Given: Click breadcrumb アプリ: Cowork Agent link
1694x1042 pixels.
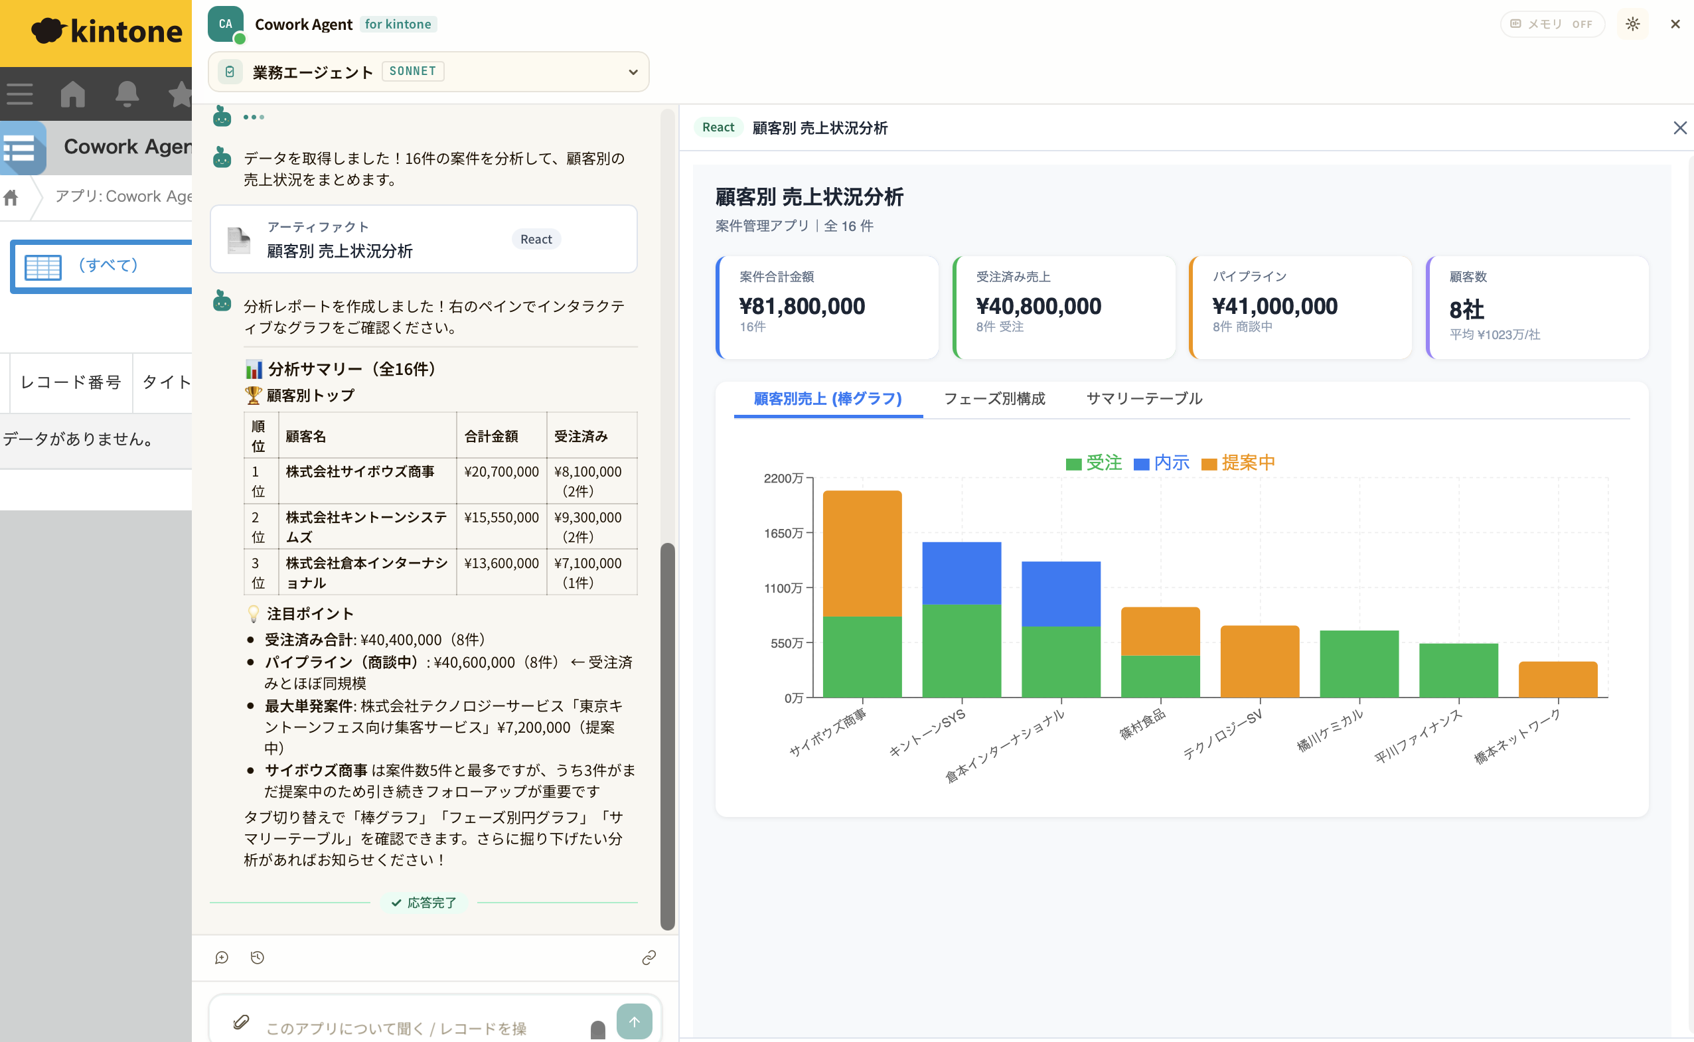Looking at the screenshot, I should pos(124,196).
